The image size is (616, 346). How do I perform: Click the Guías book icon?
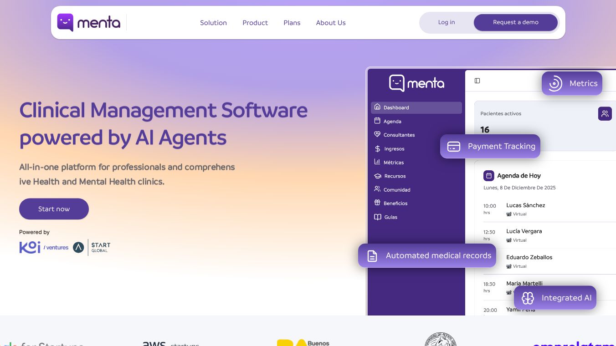[x=377, y=217]
